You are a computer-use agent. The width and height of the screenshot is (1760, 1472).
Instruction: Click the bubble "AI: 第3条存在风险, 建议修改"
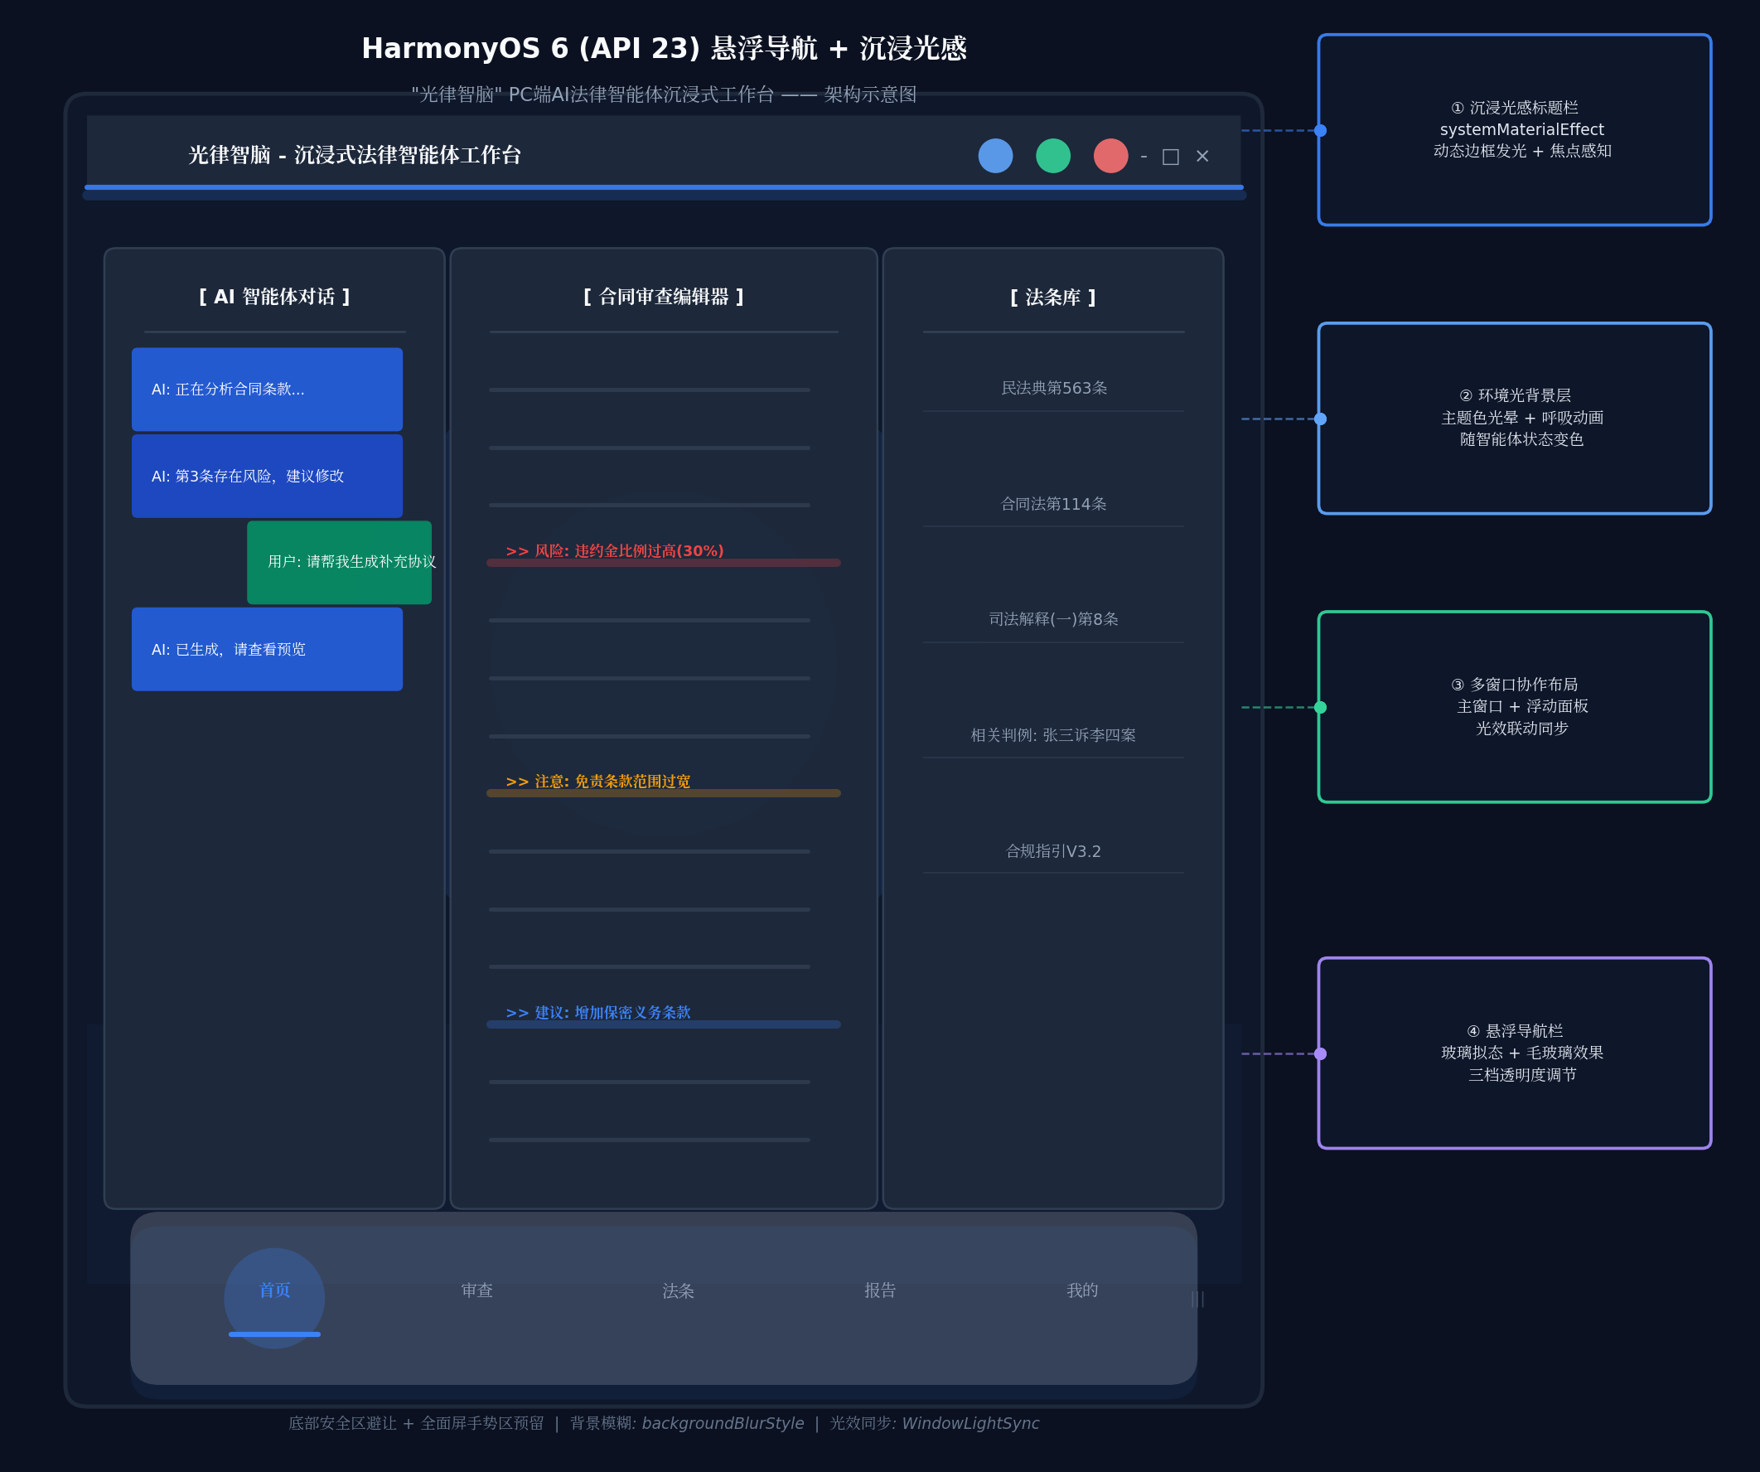point(267,476)
